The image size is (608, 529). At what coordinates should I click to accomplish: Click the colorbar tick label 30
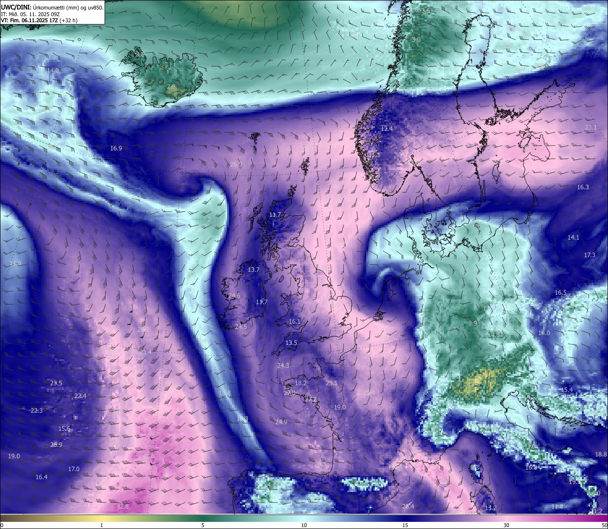(506, 525)
